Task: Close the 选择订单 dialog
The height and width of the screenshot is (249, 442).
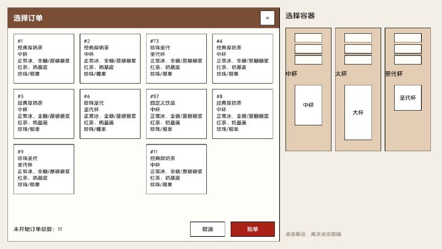Action: (267, 18)
